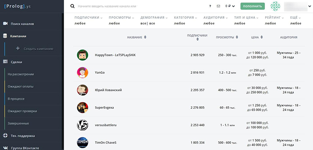This screenshot has width=313, height=150.
Task: Expand the Демография filter dropdown
Action: coord(154,17)
